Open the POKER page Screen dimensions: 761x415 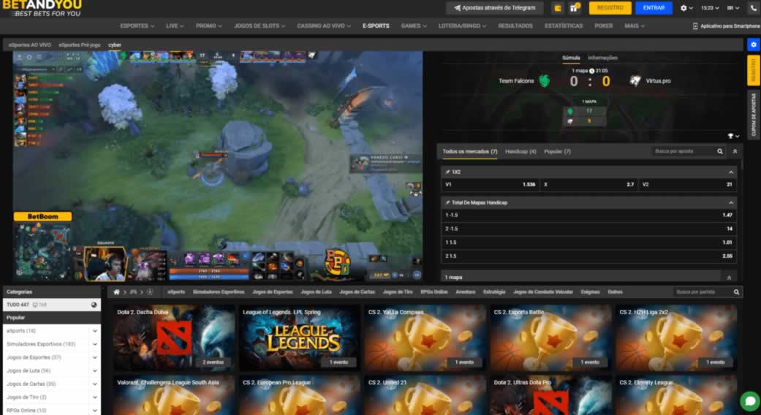(603, 26)
